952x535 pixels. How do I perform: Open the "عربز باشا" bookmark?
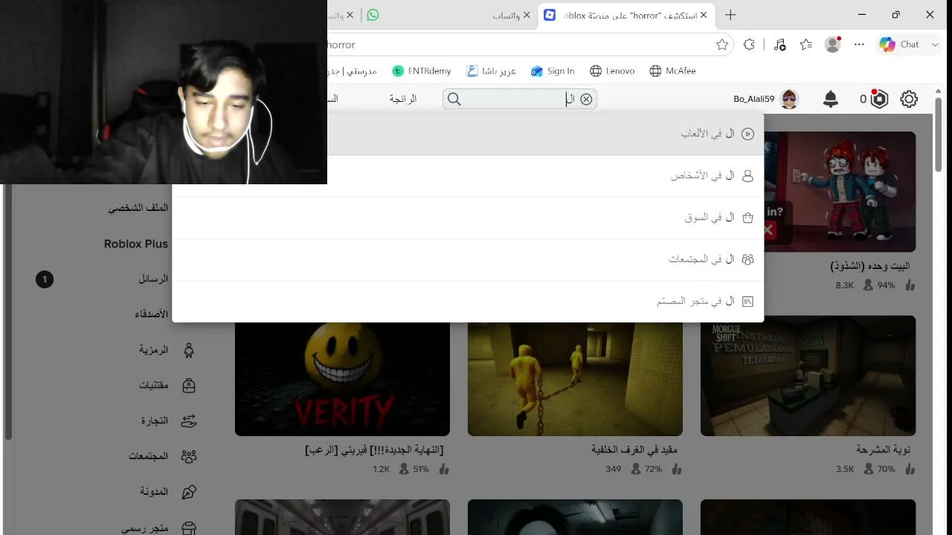click(491, 71)
